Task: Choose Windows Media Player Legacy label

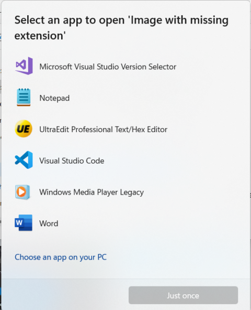Action: click(x=92, y=192)
